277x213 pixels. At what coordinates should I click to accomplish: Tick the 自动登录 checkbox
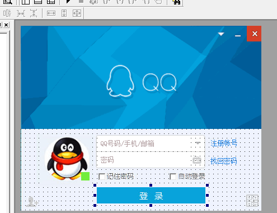pyautogui.click(x=172, y=177)
